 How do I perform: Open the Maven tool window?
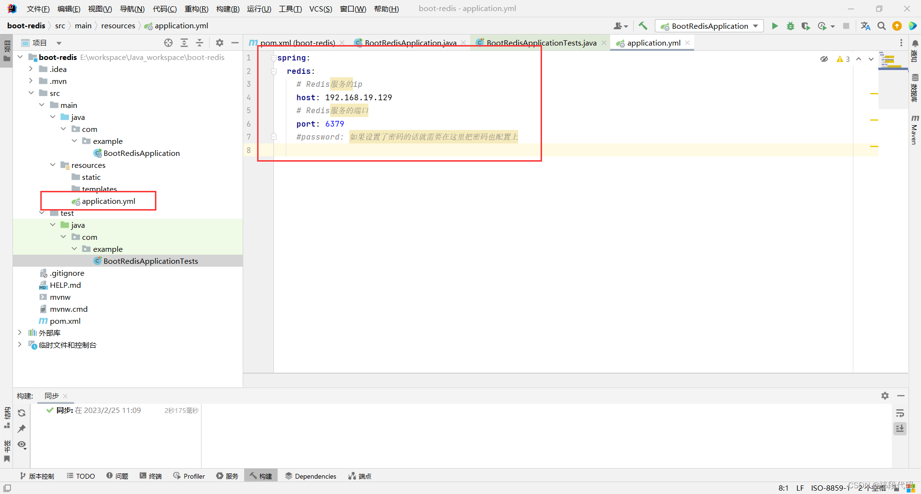point(915,129)
